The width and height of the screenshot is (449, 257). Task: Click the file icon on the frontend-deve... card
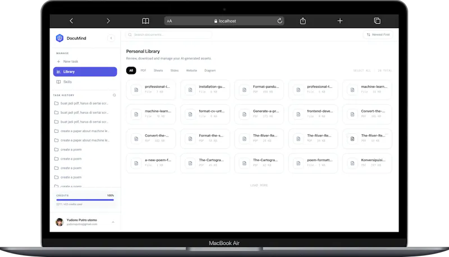tap(299, 114)
